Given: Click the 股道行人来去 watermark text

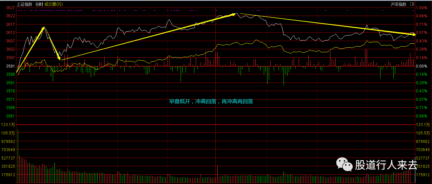Looking at the screenshot, I should click(386, 165).
